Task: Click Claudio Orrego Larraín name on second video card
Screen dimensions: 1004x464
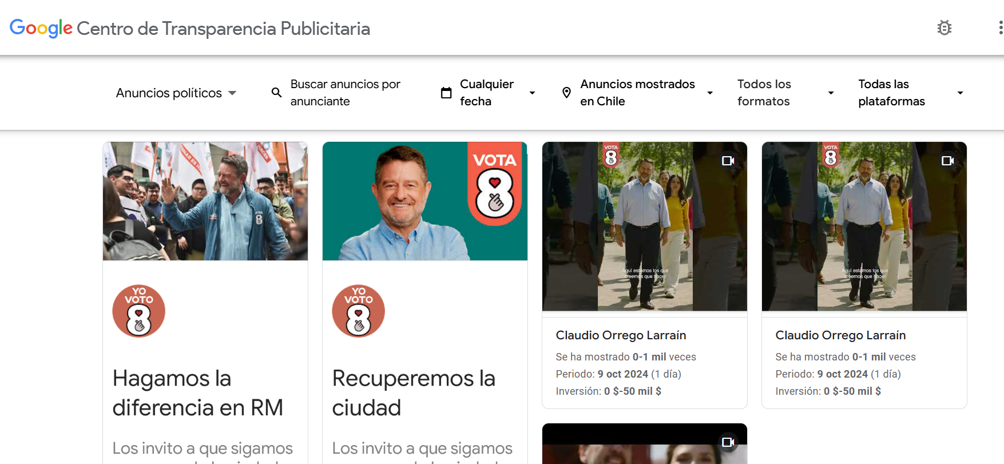Action: coord(840,335)
